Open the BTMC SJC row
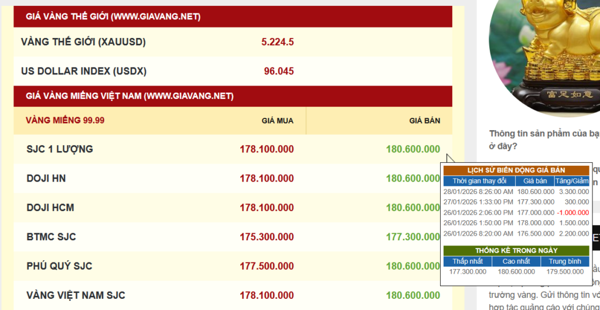Viewport: 600px width, 310px height. coord(52,237)
